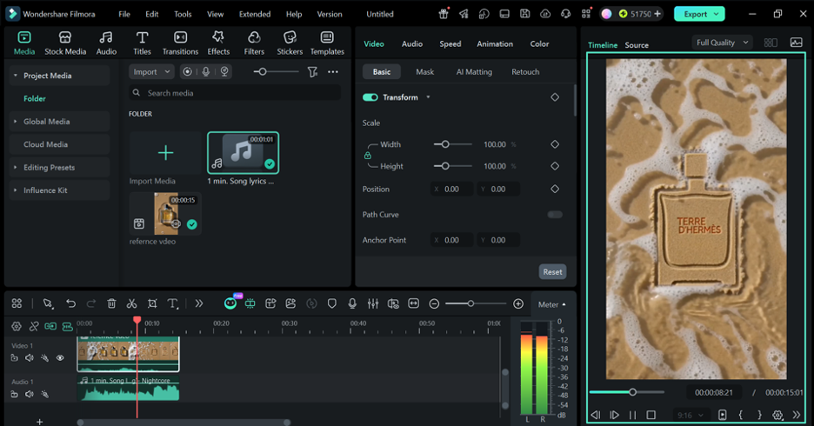Click the track manager settings icon
Viewport: 814px width, 426px height.
point(17,326)
